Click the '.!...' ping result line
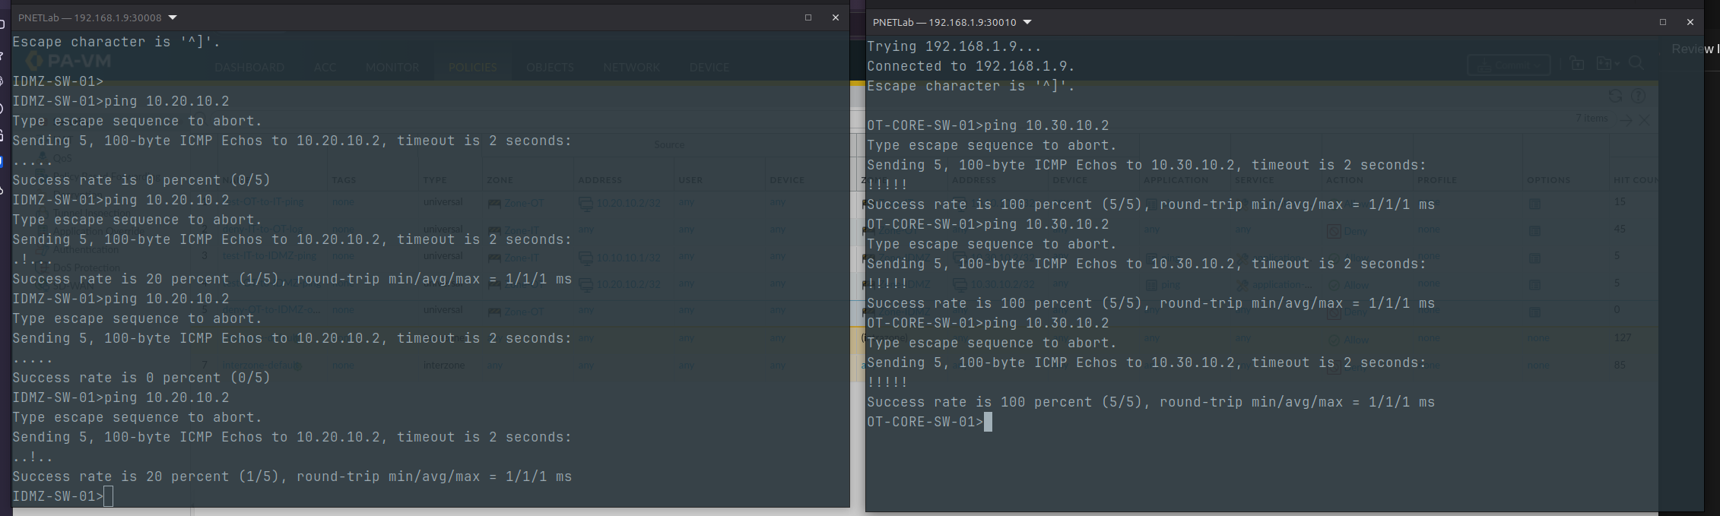The height and width of the screenshot is (516, 1720). [33, 259]
